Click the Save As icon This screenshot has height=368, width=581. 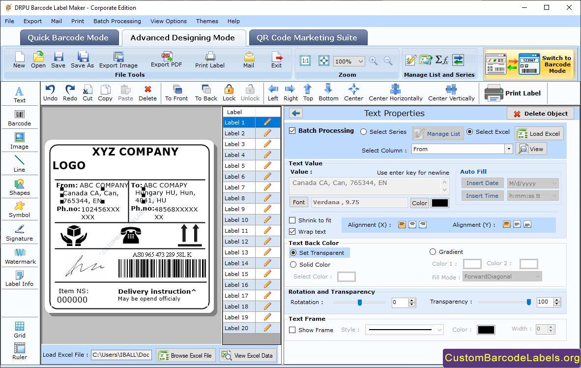(82, 60)
